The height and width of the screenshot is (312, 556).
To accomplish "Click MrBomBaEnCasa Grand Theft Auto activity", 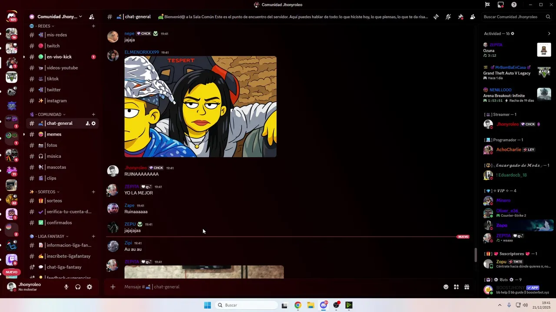I will [x=517, y=72].
